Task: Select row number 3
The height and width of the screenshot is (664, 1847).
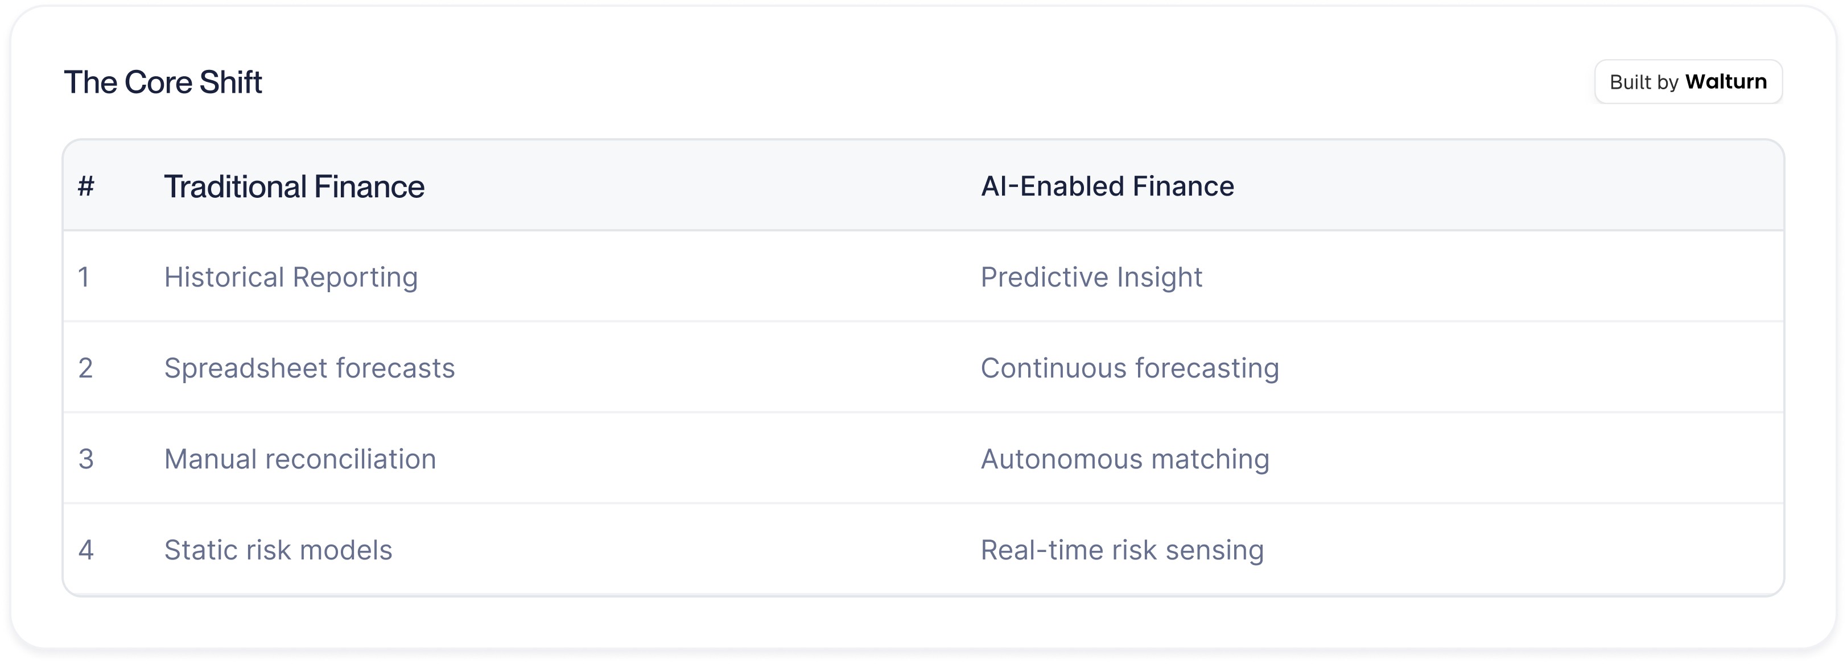Action: (86, 459)
